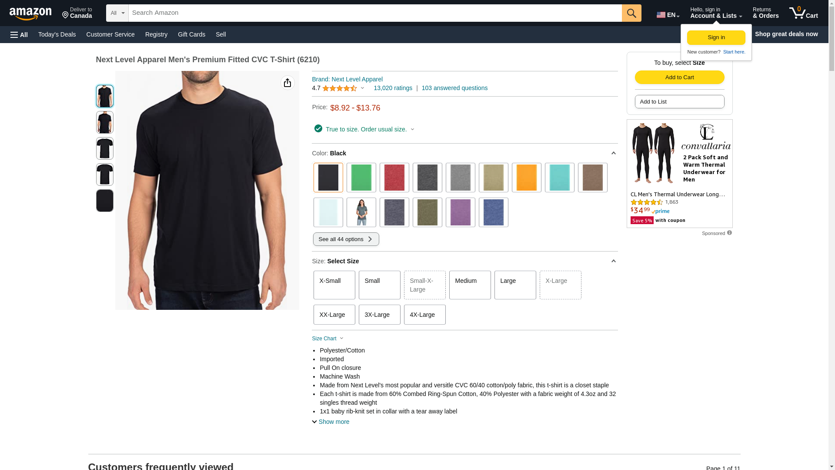The height and width of the screenshot is (470, 835).
Task: Go to Gift Cards menu item
Action: [191, 34]
